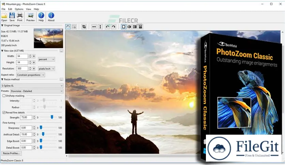Click the vertical scrollbar up arrow
The image size is (285, 165).
point(283,32)
